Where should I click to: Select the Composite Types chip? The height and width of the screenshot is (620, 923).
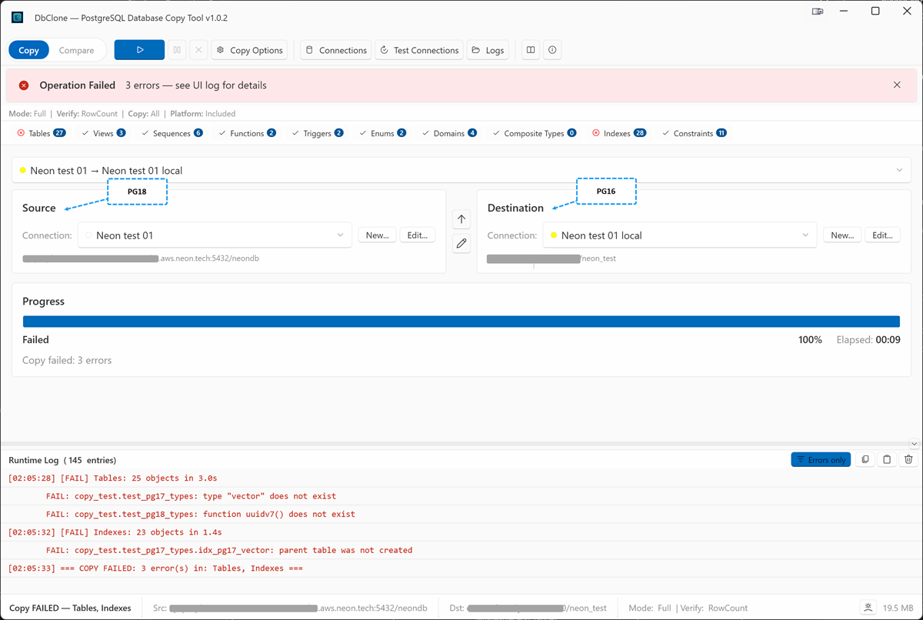pyautogui.click(x=535, y=133)
